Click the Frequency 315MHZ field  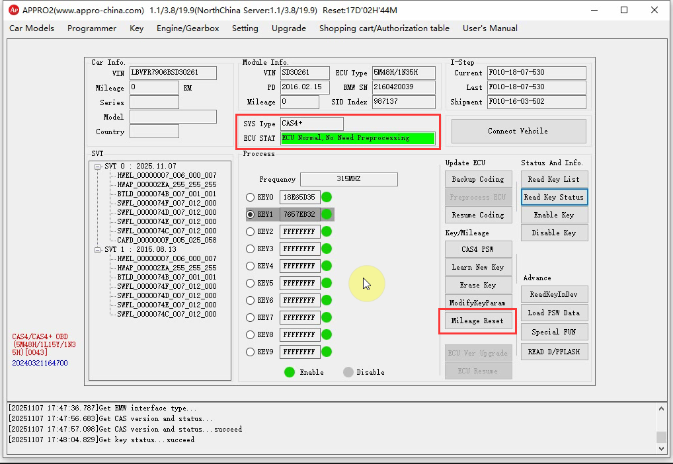tap(348, 180)
